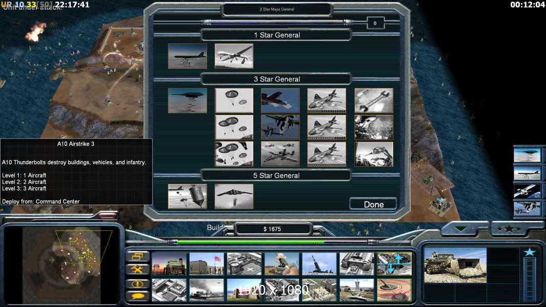The height and width of the screenshot is (307, 546).
Task: Choose Paradrop icon with three parachutes
Action: [x=234, y=127]
